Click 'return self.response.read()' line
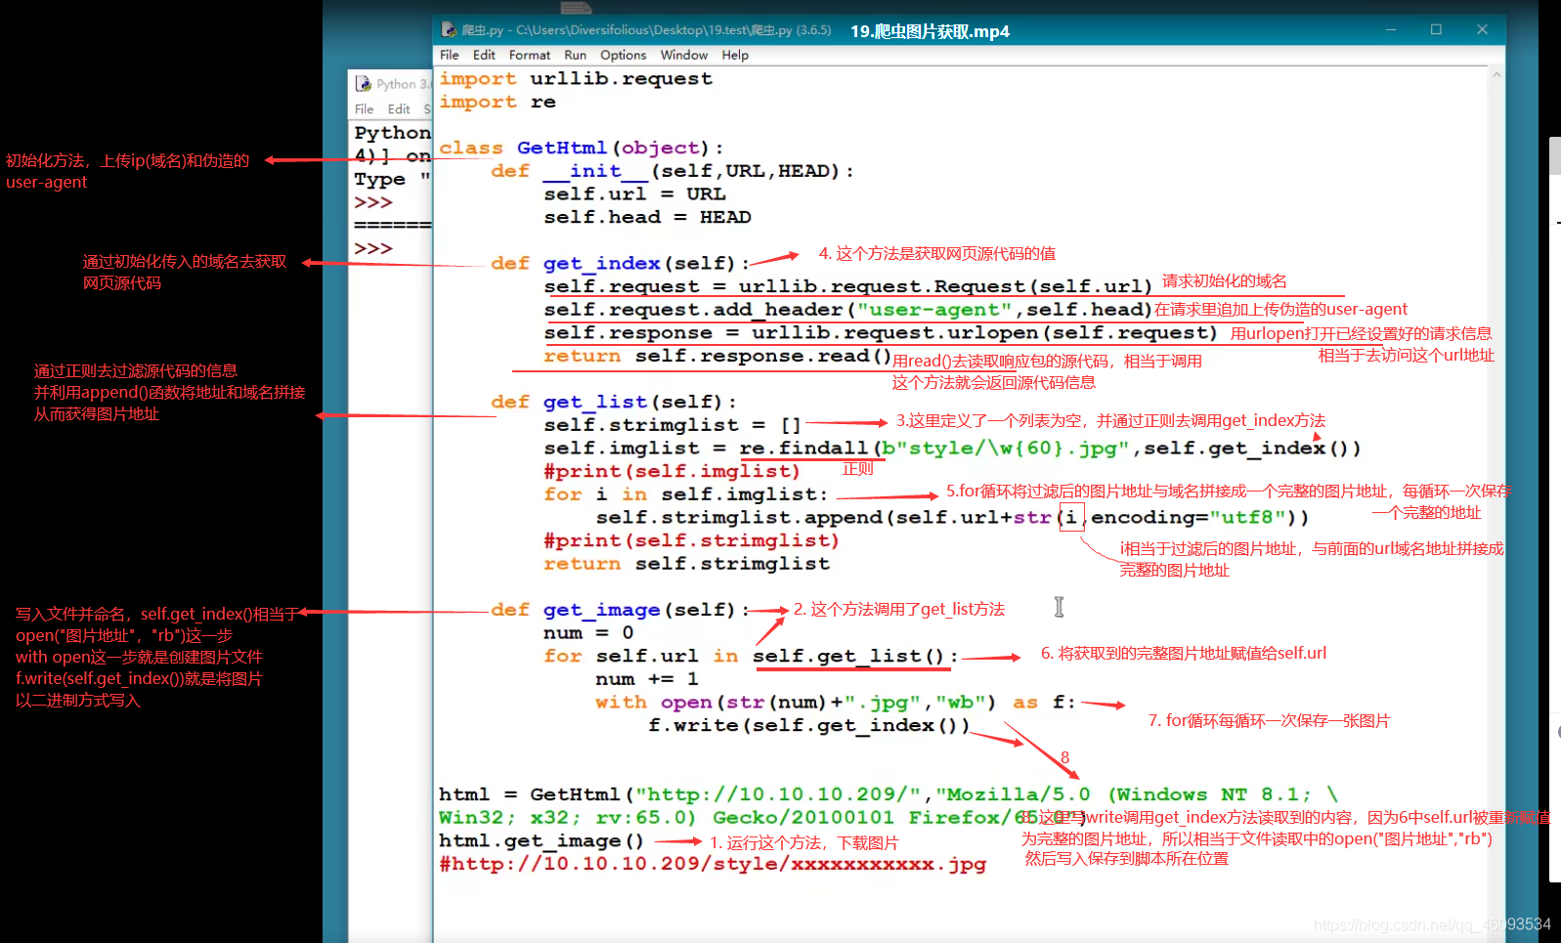The height and width of the screenshot is (943, 1561). click(717, 357)
